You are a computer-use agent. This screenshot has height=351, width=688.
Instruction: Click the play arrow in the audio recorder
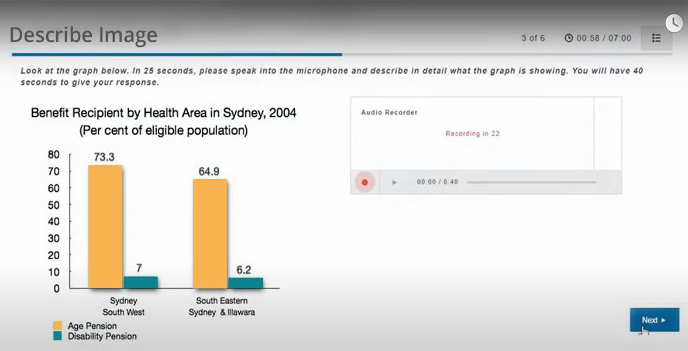tap(394, 182)
